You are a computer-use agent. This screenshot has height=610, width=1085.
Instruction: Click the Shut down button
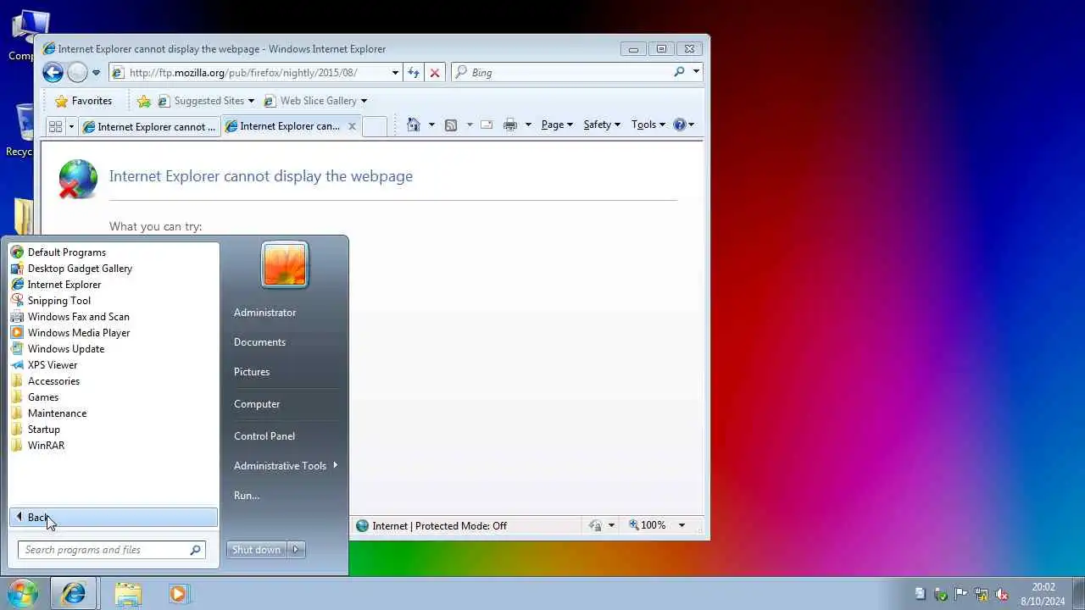tap(257, 550)
